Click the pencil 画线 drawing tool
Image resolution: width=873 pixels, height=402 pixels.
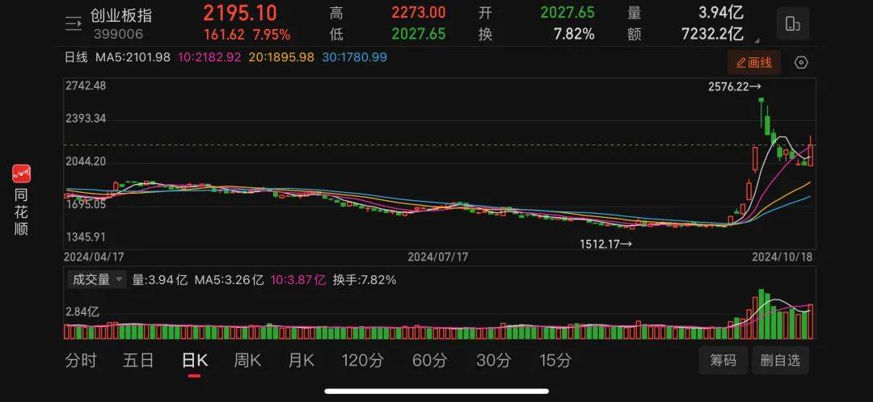click(754, 63)
